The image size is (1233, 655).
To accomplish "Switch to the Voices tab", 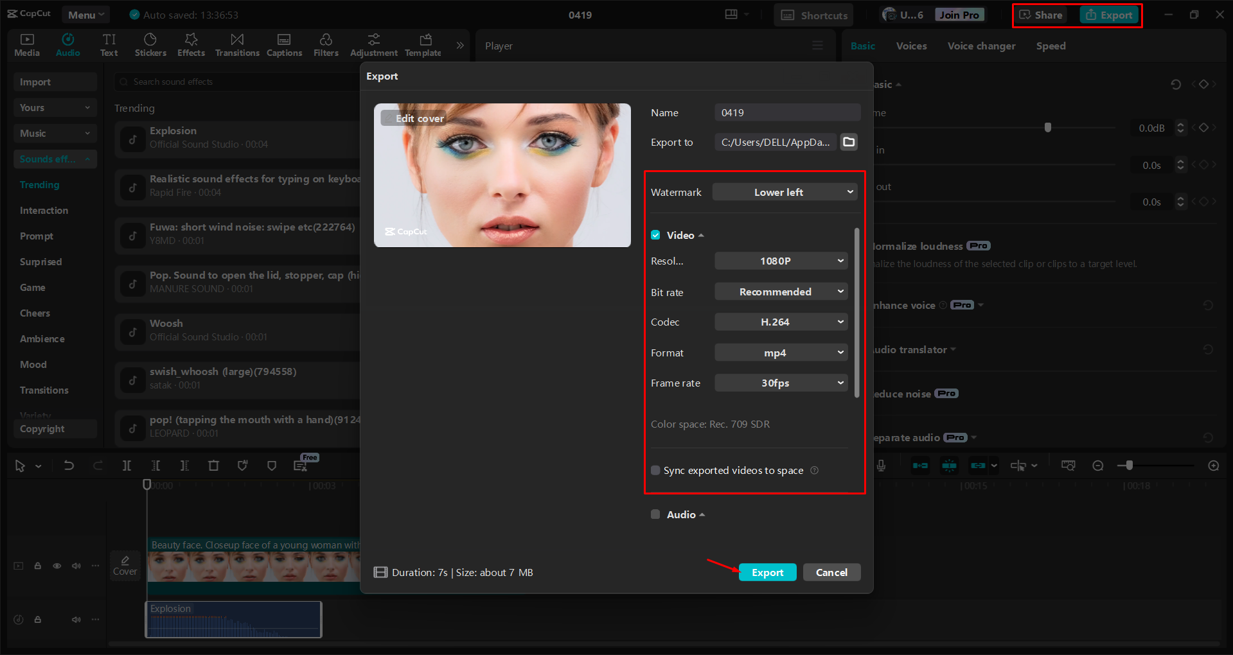I will 911,46.
